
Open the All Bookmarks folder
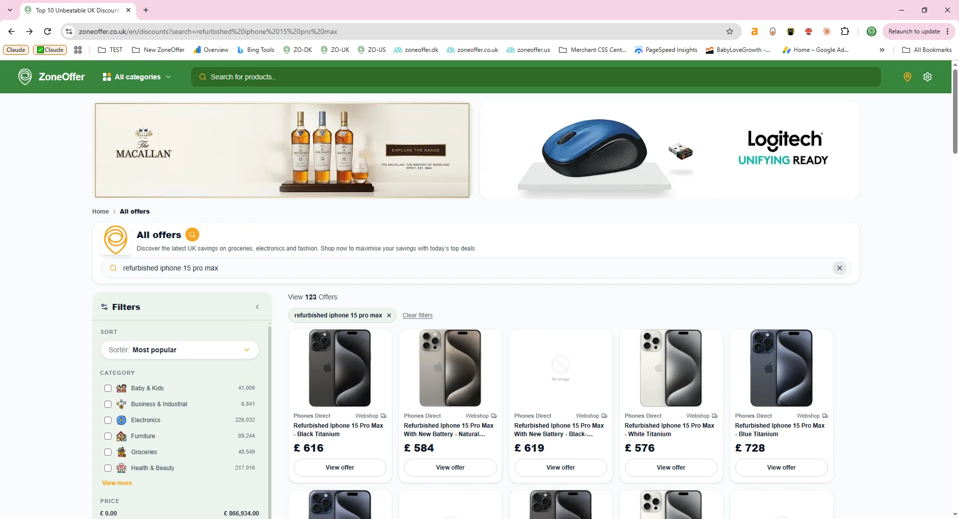(927, 50)
